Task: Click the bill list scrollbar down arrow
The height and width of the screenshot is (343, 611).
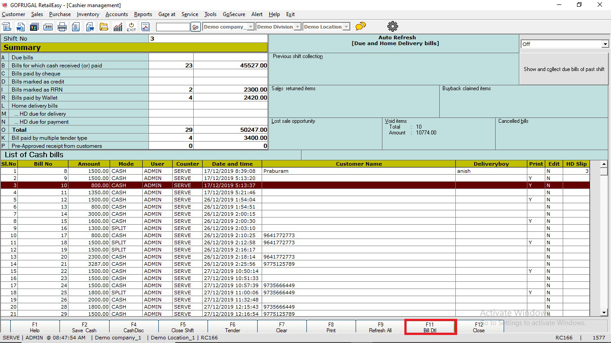Action: 604,313
